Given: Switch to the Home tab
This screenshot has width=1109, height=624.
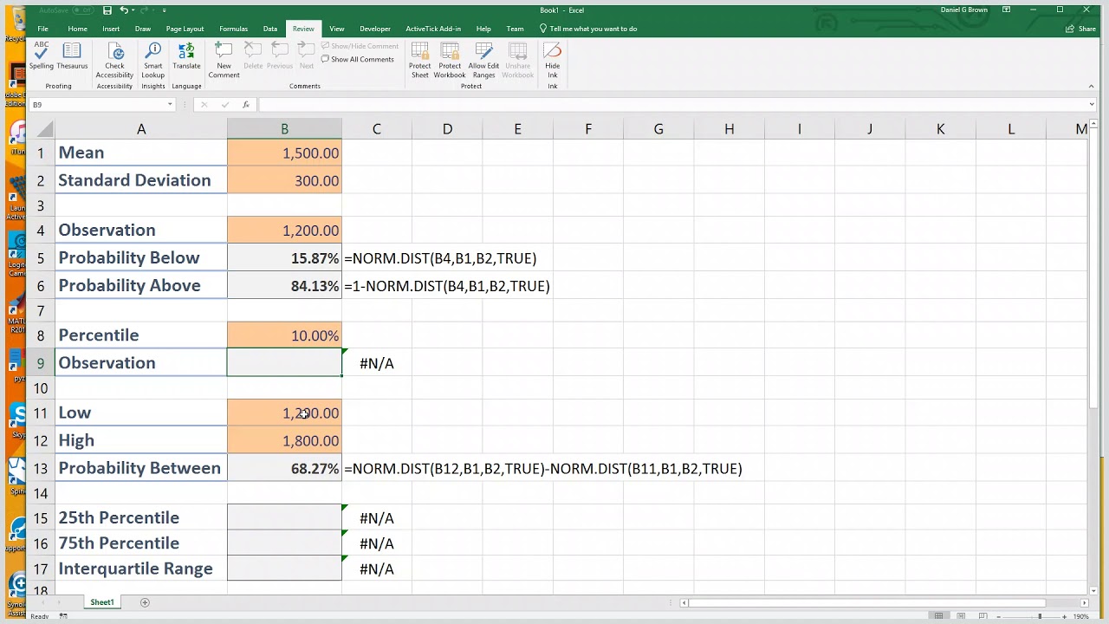Looking at the screenshot, I should (77, 29).
